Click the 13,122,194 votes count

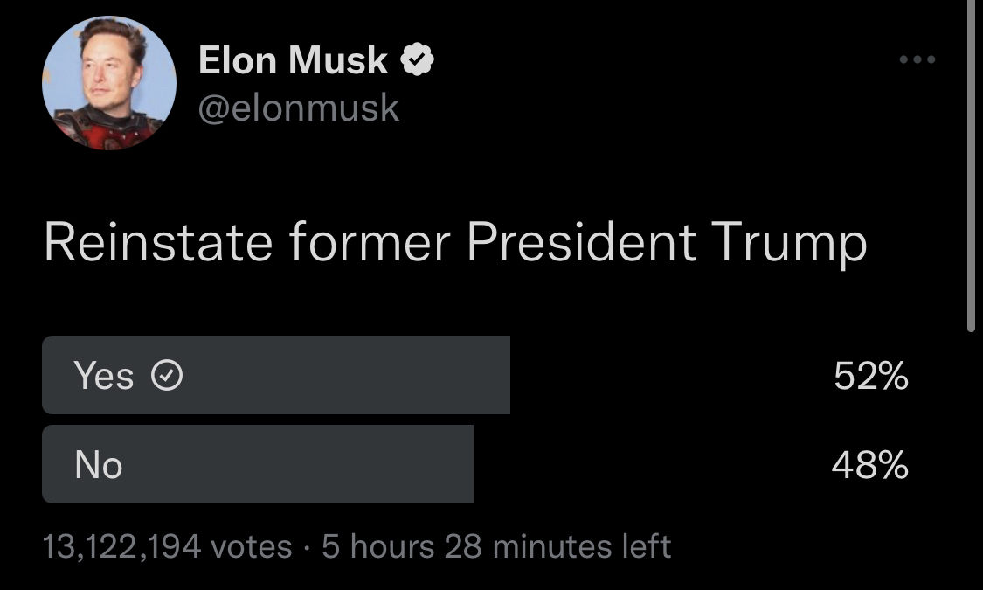point(167,546)
